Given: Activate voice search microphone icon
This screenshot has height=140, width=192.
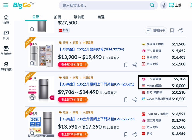Looking at the screenshot, I should pos(163,5).
